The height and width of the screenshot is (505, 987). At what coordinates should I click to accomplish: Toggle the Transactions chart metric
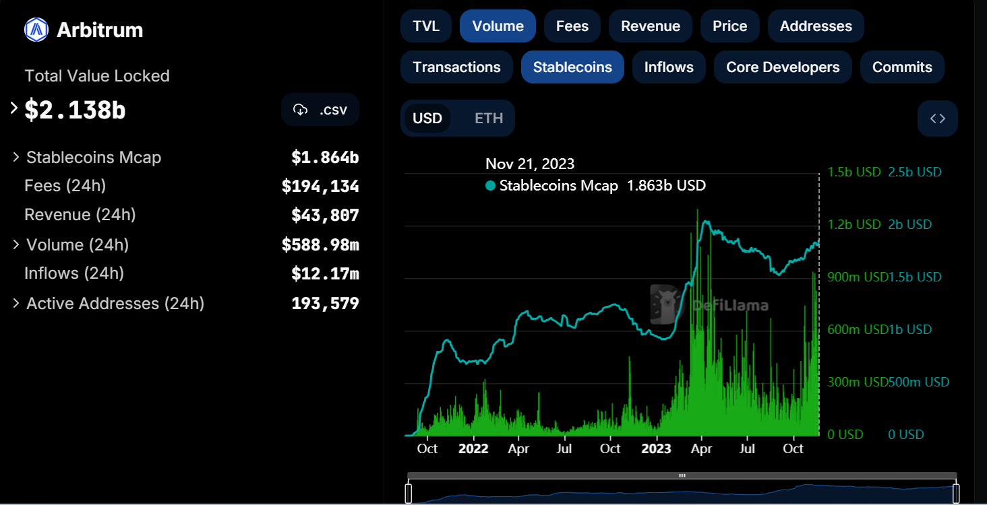[456, 67]
